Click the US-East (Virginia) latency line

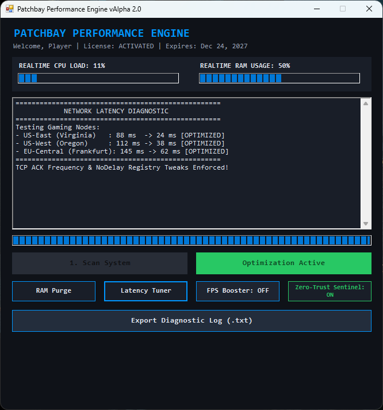[x=120, y=136]
